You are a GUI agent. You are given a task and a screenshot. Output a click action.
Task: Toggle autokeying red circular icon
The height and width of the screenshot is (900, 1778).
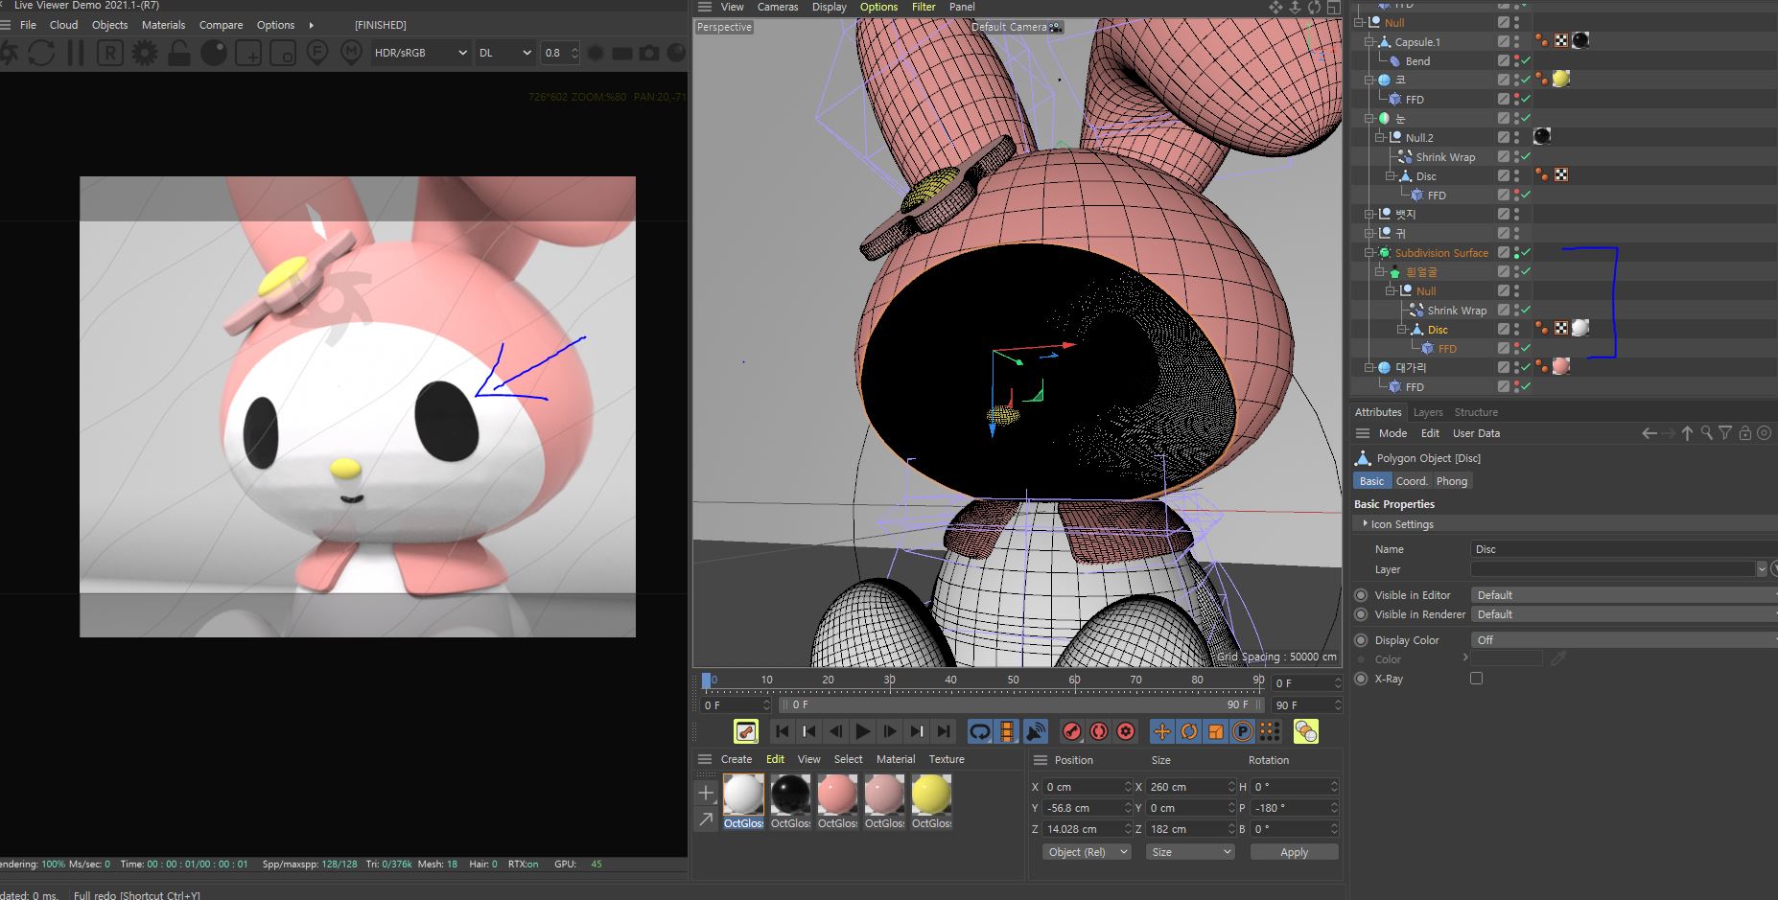[1099, 731]
